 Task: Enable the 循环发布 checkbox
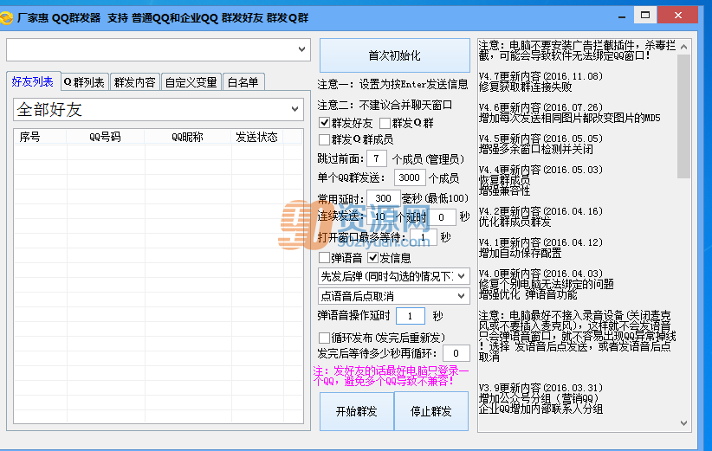[324, 338]
